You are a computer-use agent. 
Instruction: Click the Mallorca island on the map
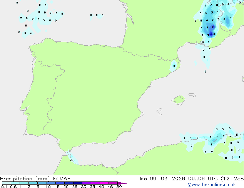point(179,100)
